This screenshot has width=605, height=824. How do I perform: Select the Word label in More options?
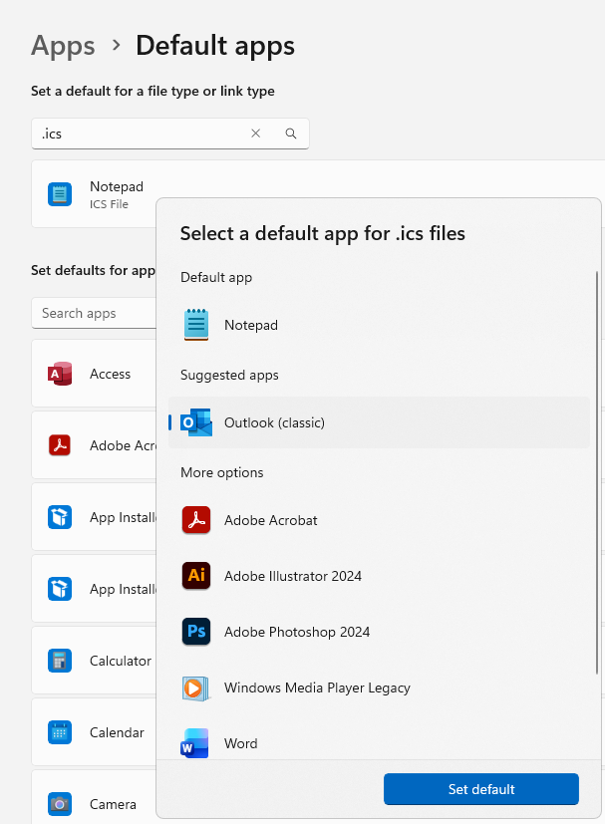[x=241, y=743]
